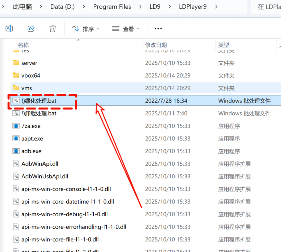
Task: Click the vbox64 folder icon
Action: pyautogui.click(x=16, y=75)
